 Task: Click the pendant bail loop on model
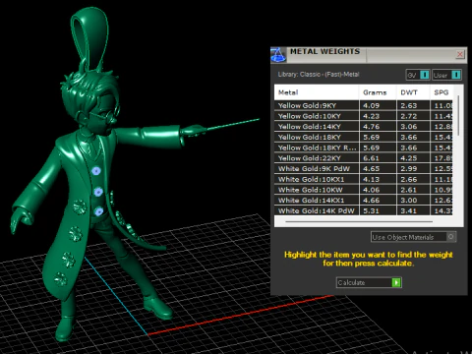click(x=89, y=37)
